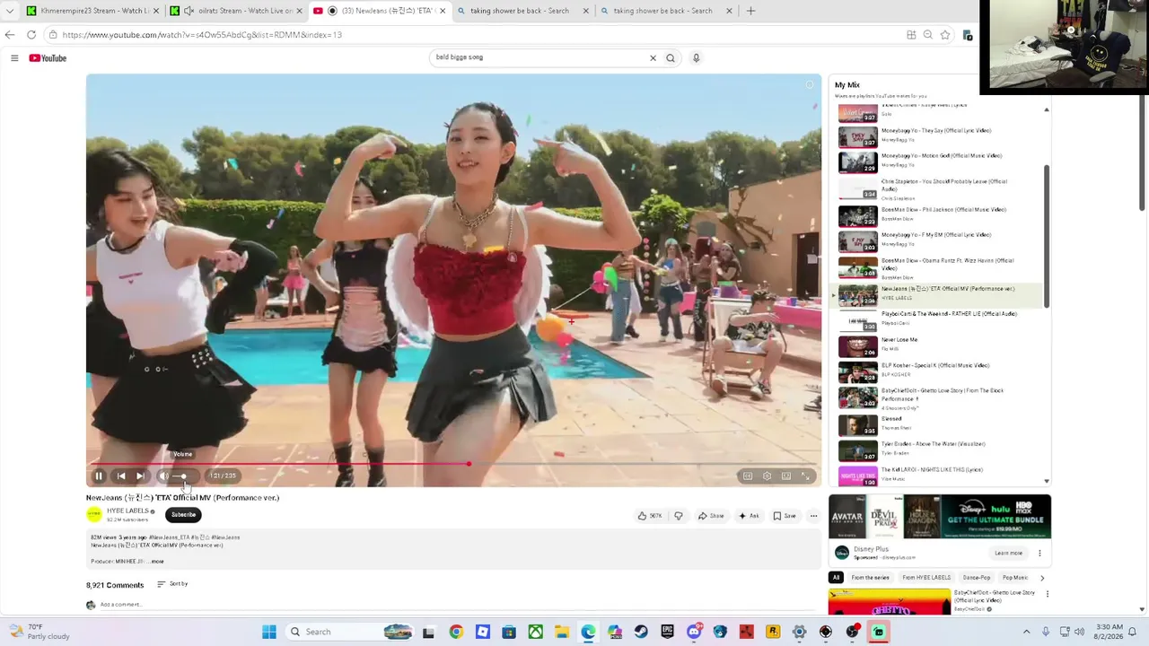This screenshot has height=646, width=1149.
Task: Show more filter chips with right chevron
Action: pyautogui.click(x=1042, y=578)
